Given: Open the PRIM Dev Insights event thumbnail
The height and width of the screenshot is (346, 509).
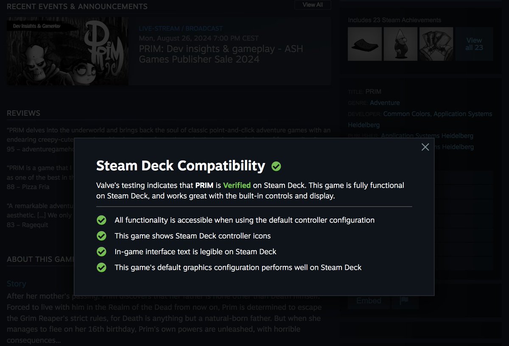Looking at the screenshot, I should point(67,51).
